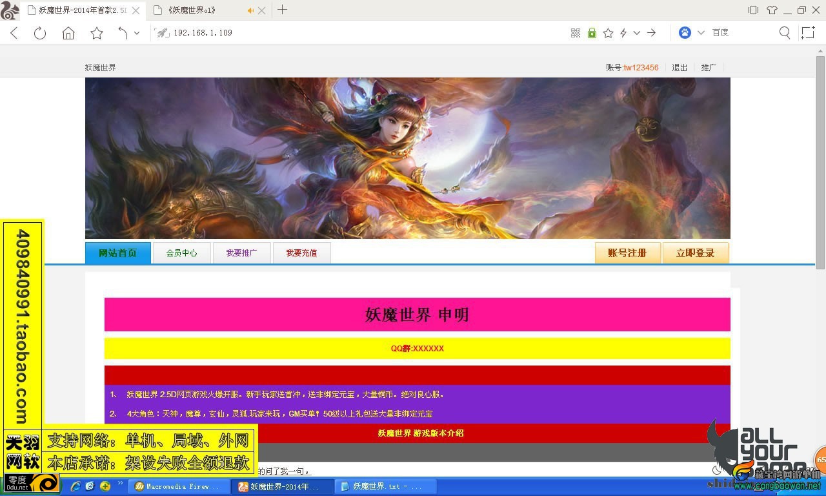Image resolution: width=826 pixels, height=496 pixels.
Task: Bookmark this page with the address bar star
Action: tap(608, 33)
